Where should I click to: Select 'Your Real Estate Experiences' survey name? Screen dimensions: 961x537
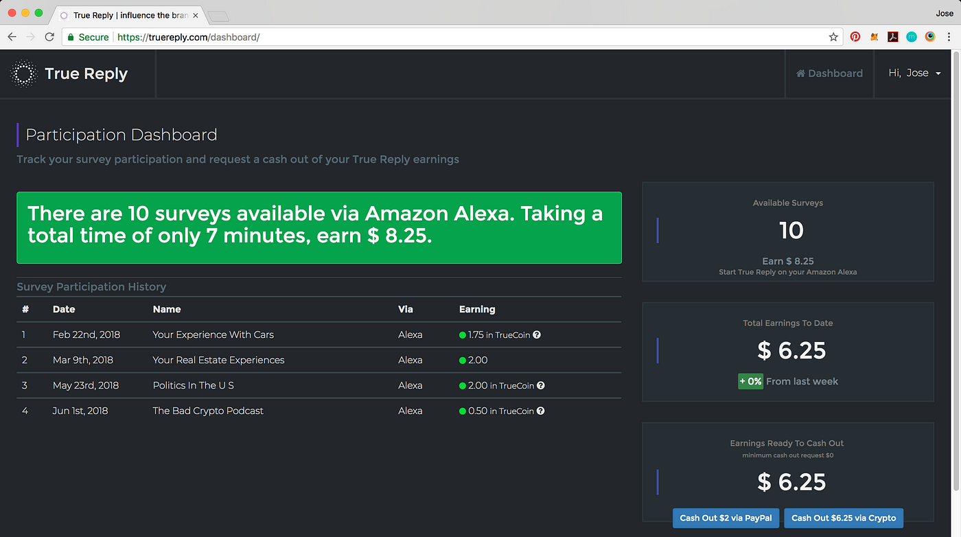pos(218,361)
